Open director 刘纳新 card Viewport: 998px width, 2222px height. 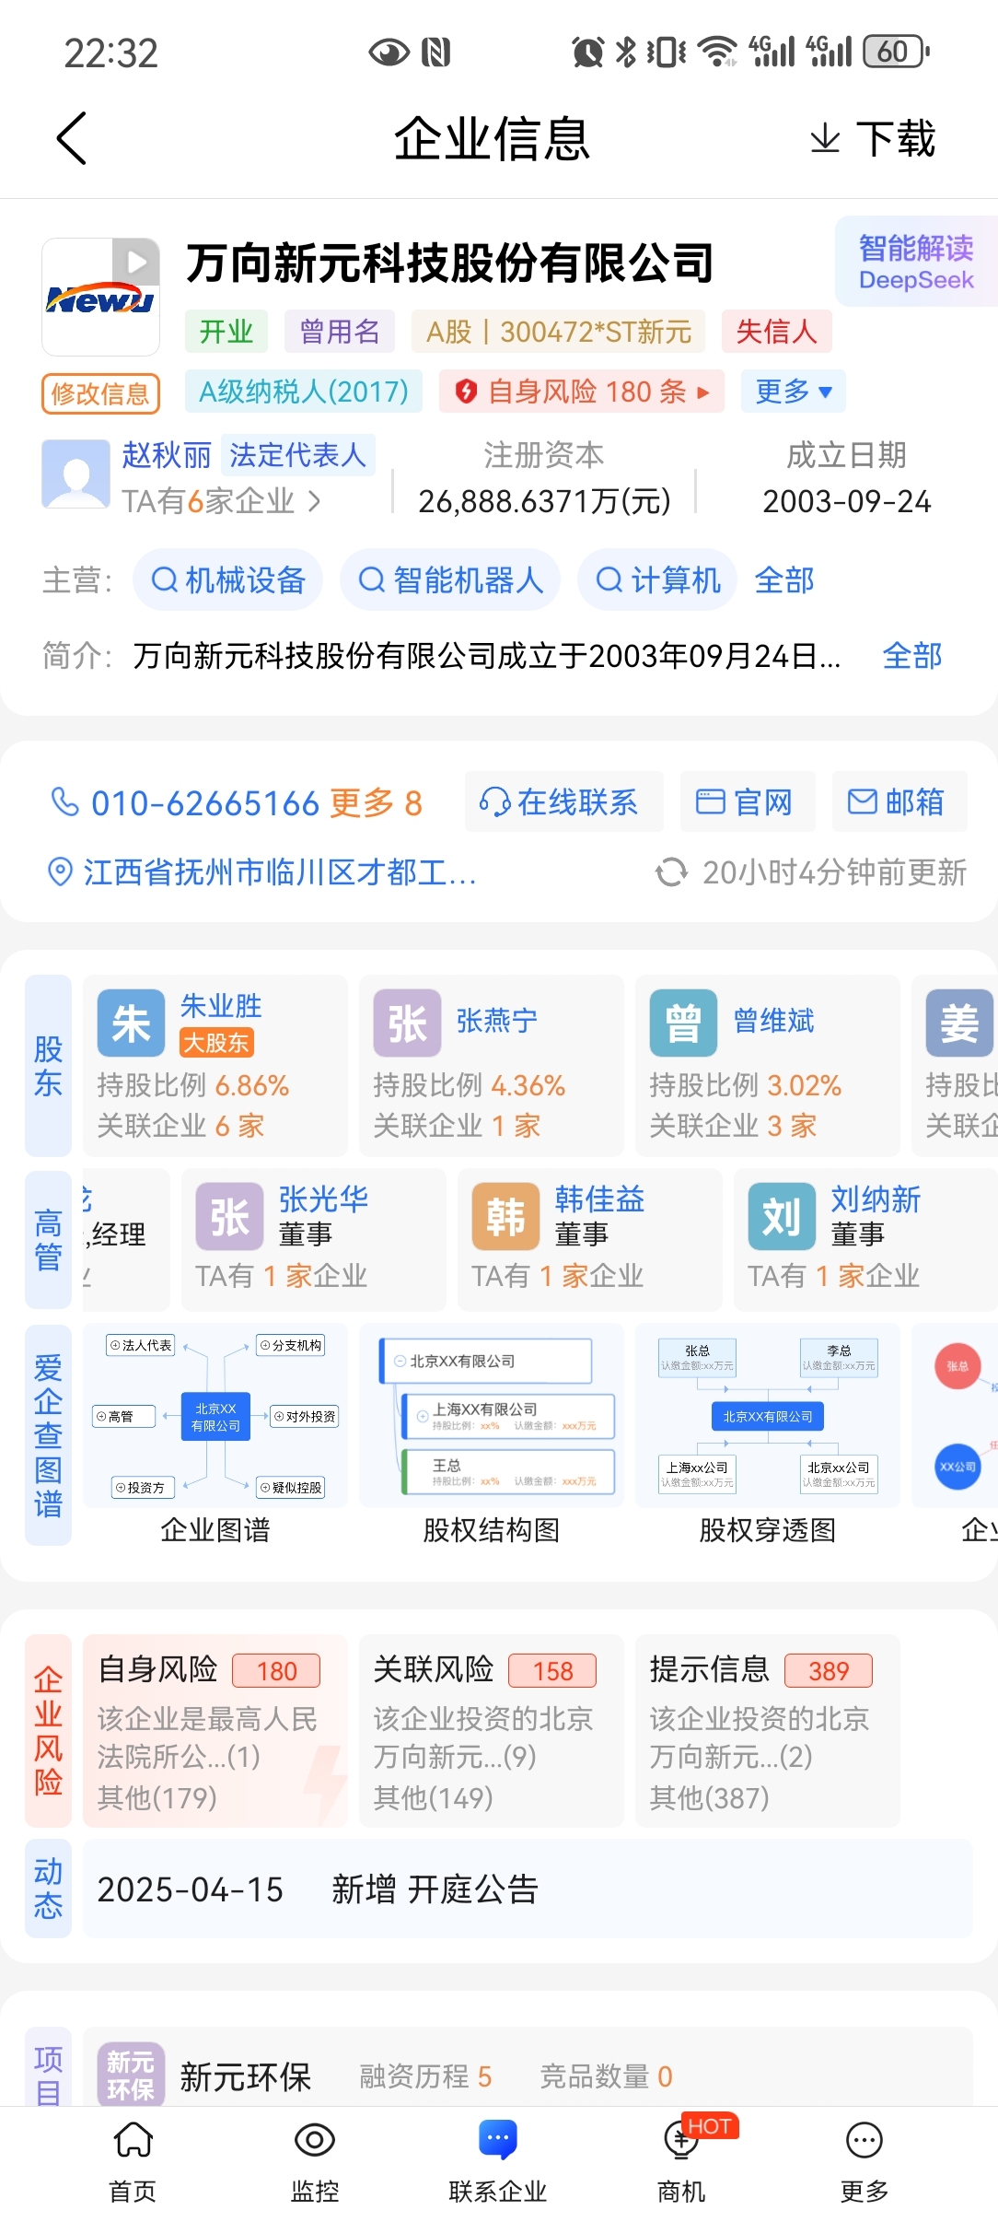click(865, 1239)
